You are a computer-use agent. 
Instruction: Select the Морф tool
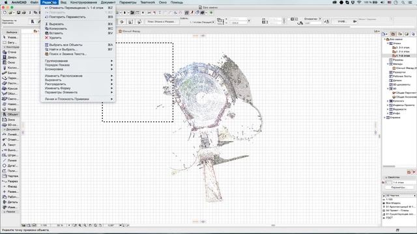point(10,109)
